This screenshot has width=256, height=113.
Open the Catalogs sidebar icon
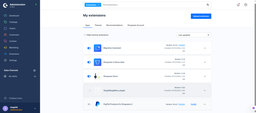[5, 22]
